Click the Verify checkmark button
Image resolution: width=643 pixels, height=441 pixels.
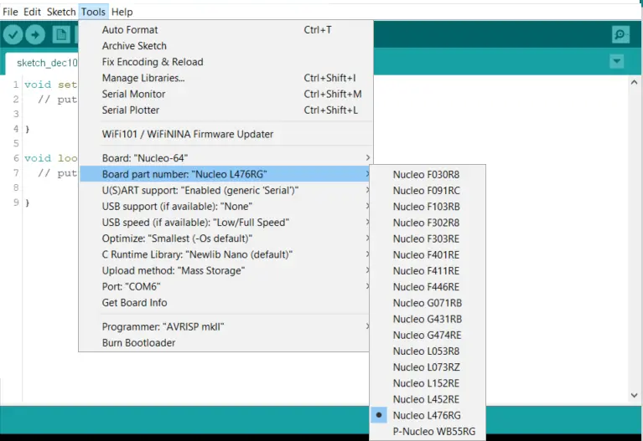pyautogui.click(x=13, y=34)
